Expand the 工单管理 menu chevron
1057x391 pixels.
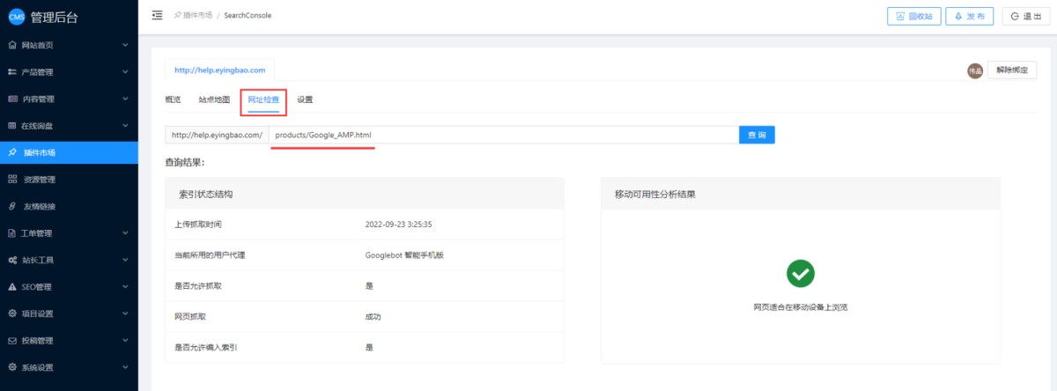point(125,233)
